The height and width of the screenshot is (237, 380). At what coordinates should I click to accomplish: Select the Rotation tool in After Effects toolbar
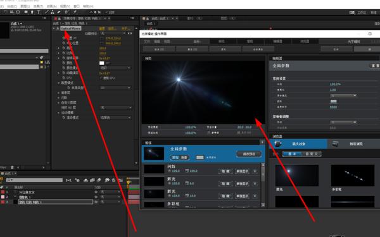[5, 12]
